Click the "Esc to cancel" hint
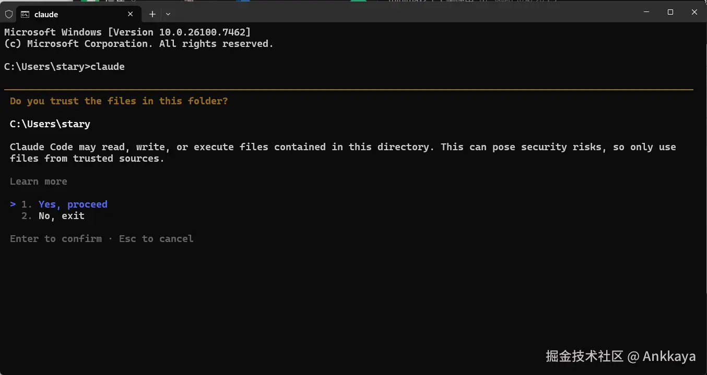 click(156, 239)
